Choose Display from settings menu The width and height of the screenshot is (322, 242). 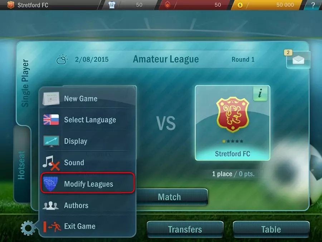(88, 141)
